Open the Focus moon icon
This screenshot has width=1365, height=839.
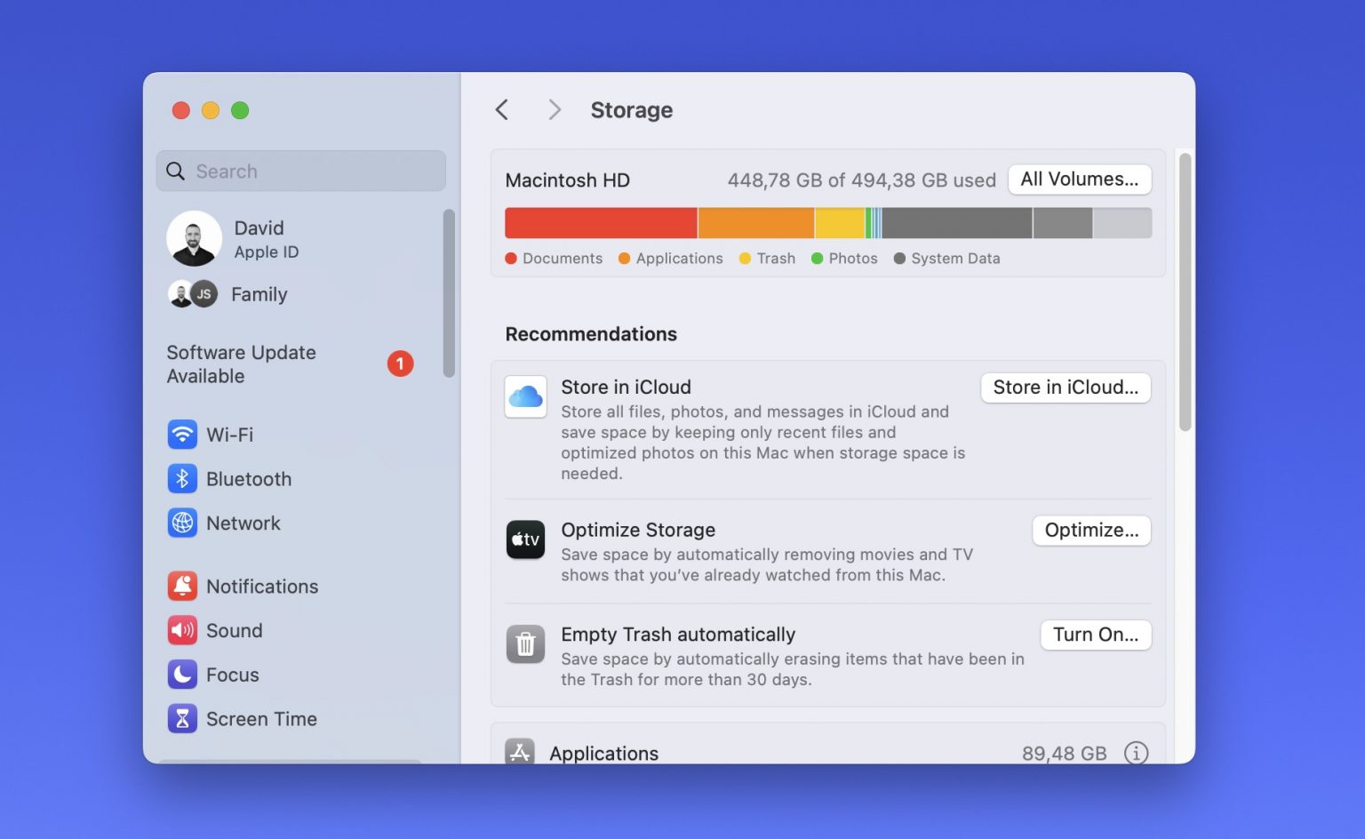(x=182, y=675)
